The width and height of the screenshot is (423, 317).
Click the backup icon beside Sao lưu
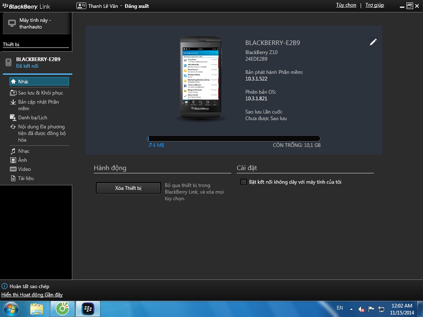pos(13,93)
